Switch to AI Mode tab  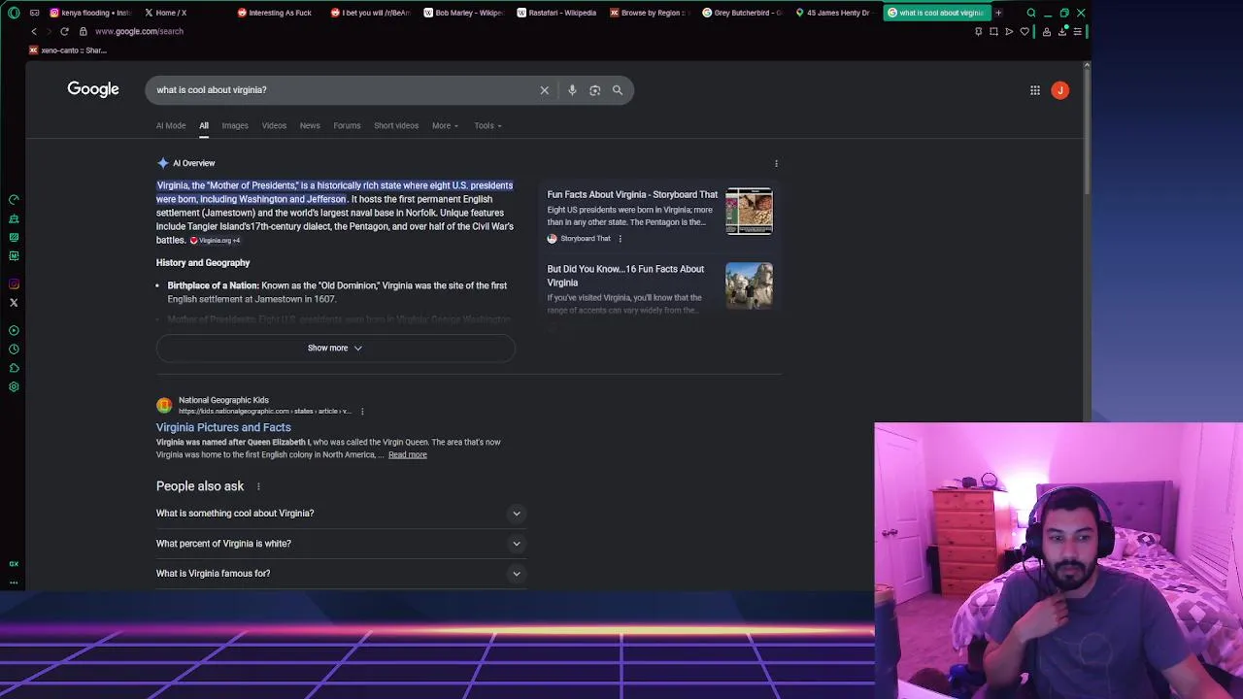171,125
